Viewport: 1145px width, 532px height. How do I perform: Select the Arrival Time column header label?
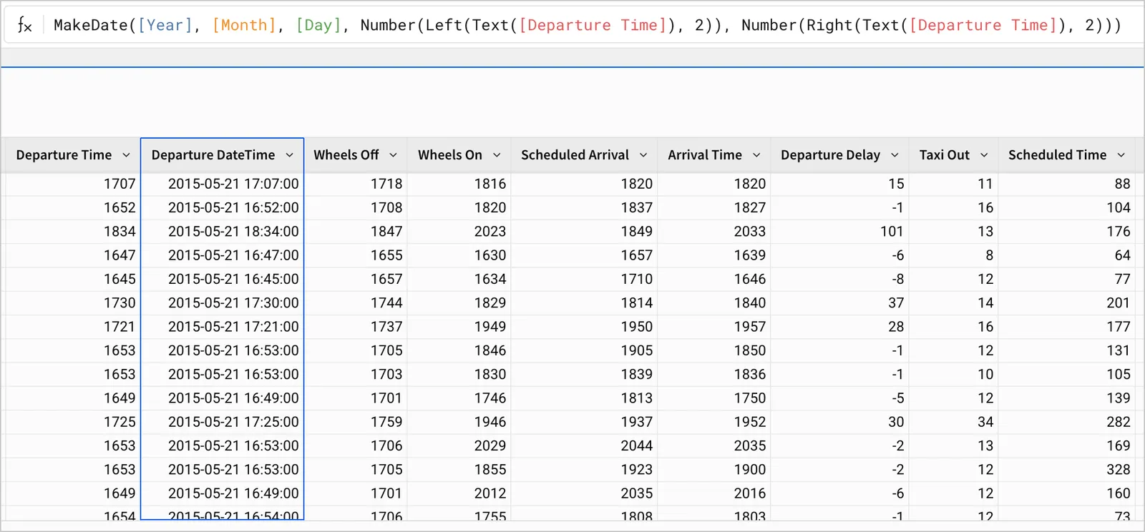tap(705, 155)
